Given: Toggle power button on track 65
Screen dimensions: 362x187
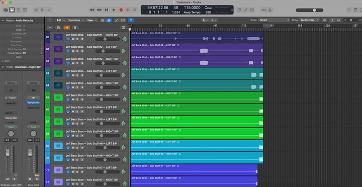Looking at the screenshot, I should point(68,100).
